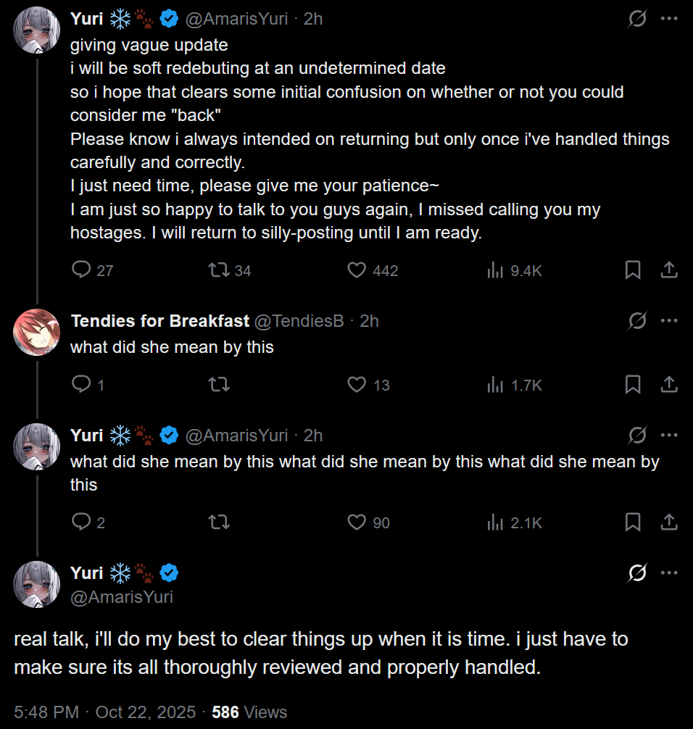Open more options on Tendies for Breakfast reply
Screen dimensions: 693x729
click(x=669, y=320)
